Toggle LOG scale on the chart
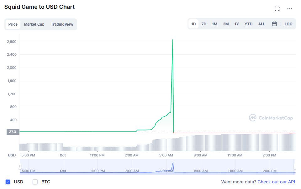The height and width of the screenshot is (189, 301). [x=288, y=24]
